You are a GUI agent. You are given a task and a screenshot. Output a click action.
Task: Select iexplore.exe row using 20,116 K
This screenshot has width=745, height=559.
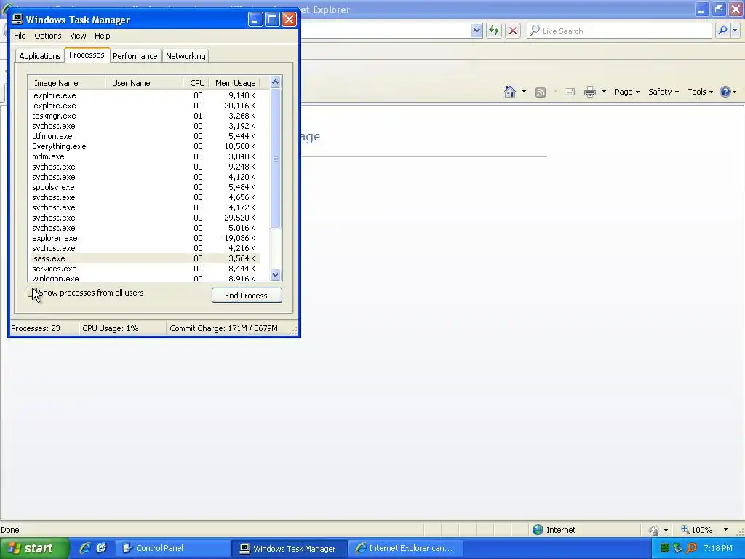pyautogui.click(x=144, y=106)
